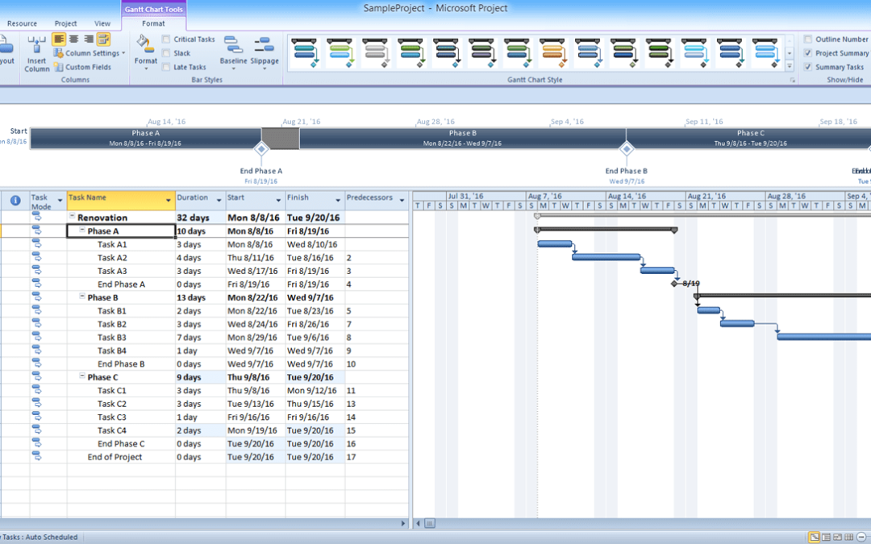This screenshot has height=544, width=871.
Task: Switch to the Resource ribbon tab
Action: [x=22, y=24]
